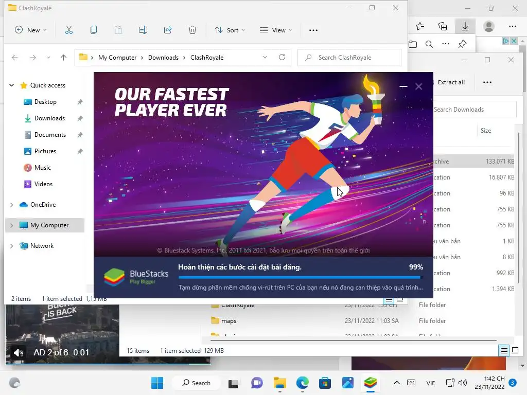Screen dimensions: 527x395
Task: Click Extract all in the Downloads window
Action: pyautogui.click(x=451, y=82)
